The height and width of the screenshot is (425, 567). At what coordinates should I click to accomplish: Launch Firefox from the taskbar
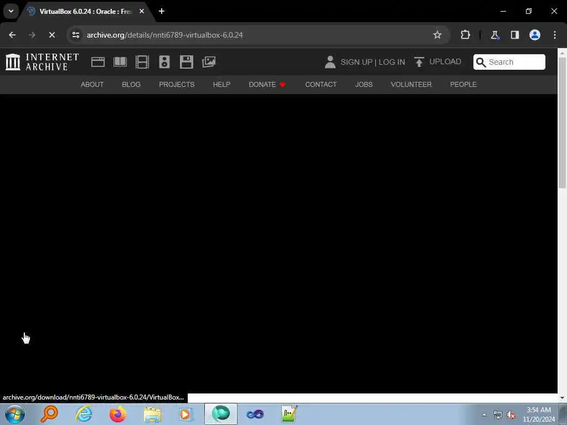pos(118,414)
